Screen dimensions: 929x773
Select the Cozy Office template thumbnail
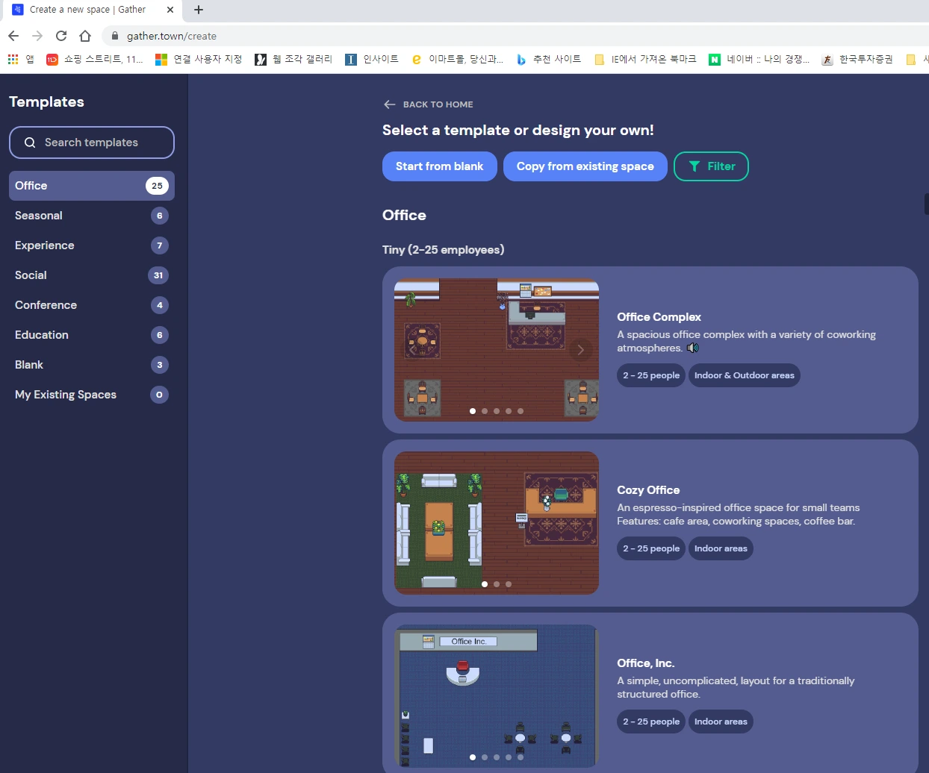click(x=497, y=523)
